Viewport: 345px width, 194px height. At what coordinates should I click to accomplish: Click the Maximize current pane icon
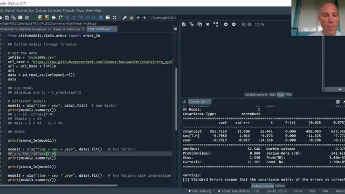[114, 18]
